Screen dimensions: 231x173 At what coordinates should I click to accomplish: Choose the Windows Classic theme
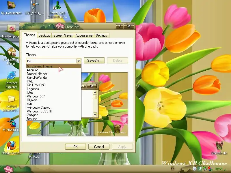click(x=54, y=108)
